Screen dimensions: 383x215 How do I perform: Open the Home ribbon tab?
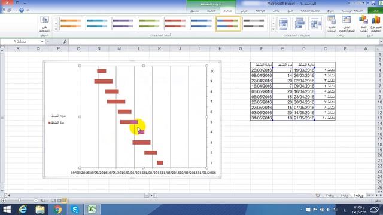tap(352, 11)
